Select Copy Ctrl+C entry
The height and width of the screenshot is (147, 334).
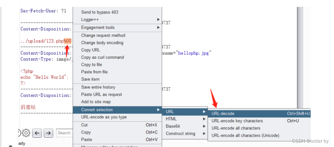point(117,132)
